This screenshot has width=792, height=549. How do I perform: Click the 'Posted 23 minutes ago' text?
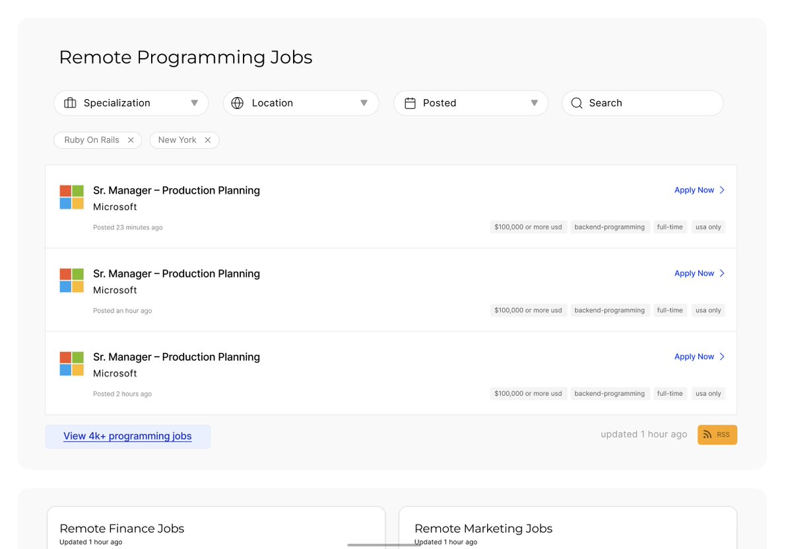click(128, 227)
